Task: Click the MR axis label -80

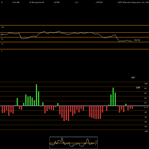Action: click(x=145, y=127)
